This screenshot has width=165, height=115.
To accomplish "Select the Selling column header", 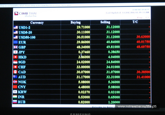I will click(105, 22).
